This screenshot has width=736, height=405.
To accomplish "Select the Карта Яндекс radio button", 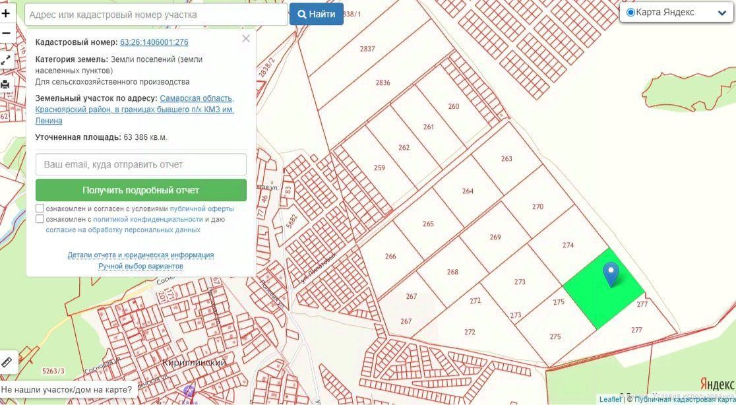I will click(630, 12).
